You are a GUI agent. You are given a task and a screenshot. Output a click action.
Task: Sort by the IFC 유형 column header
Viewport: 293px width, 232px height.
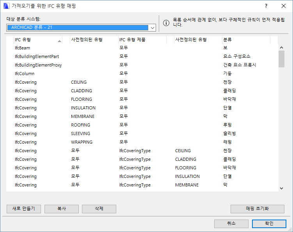[38, 40]
